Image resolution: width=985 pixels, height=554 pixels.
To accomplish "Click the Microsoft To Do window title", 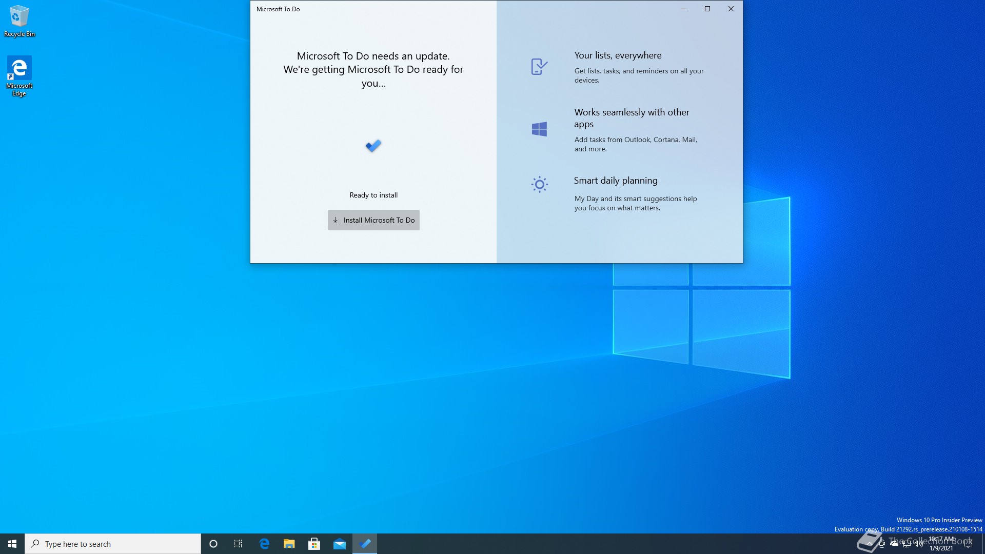I will (x=278, y=9).
